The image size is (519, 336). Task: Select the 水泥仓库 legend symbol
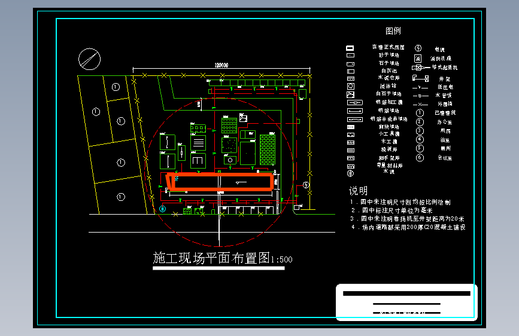351,79
